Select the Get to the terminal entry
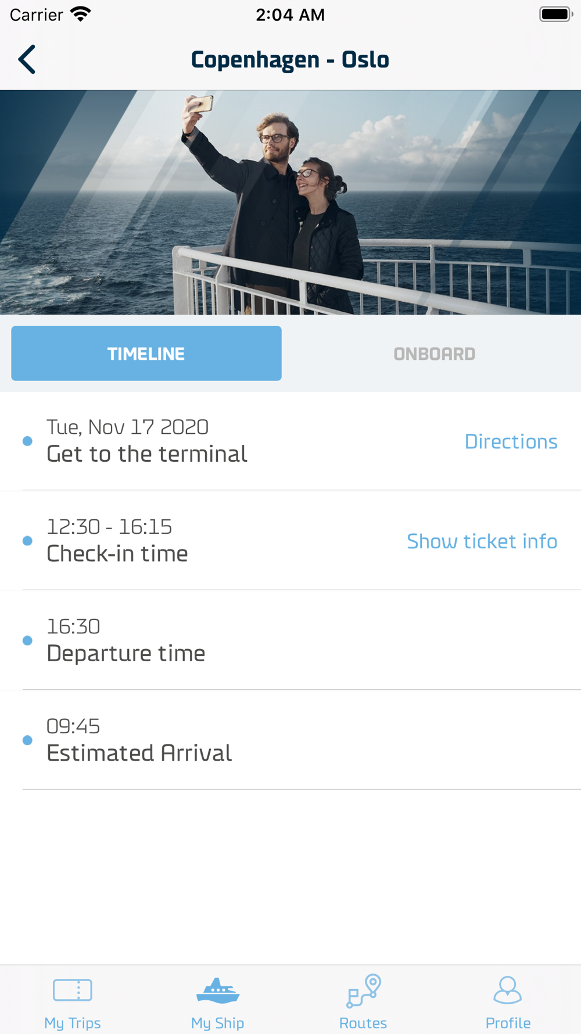This screenshot has width=581, height=1034. point(290,441)
